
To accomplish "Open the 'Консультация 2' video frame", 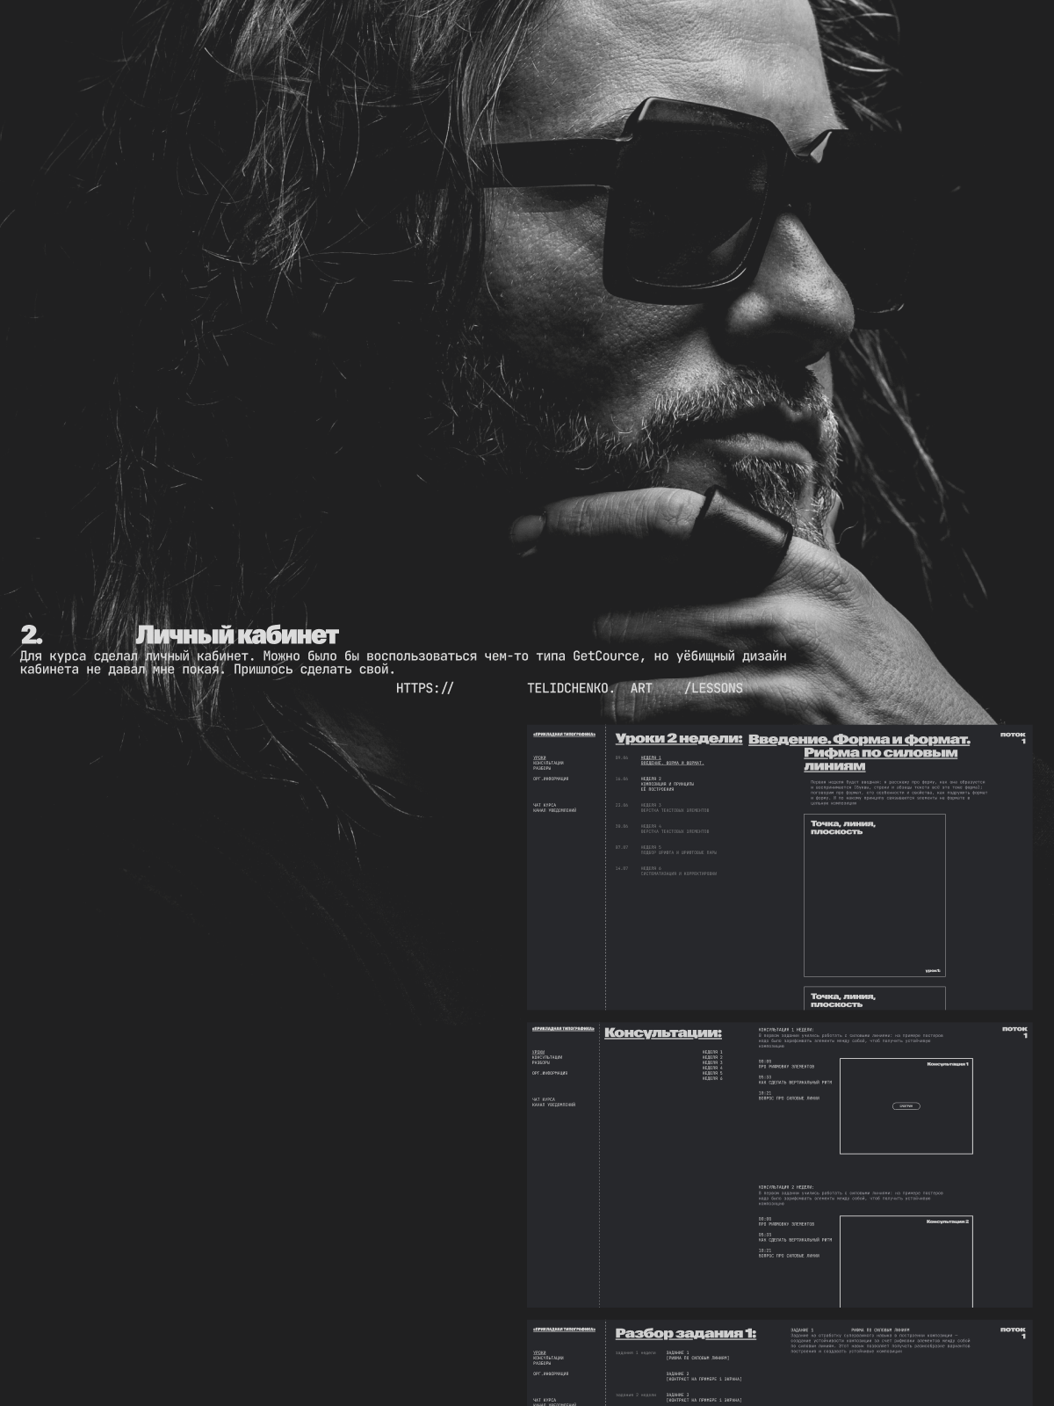I will [906, 1261].
